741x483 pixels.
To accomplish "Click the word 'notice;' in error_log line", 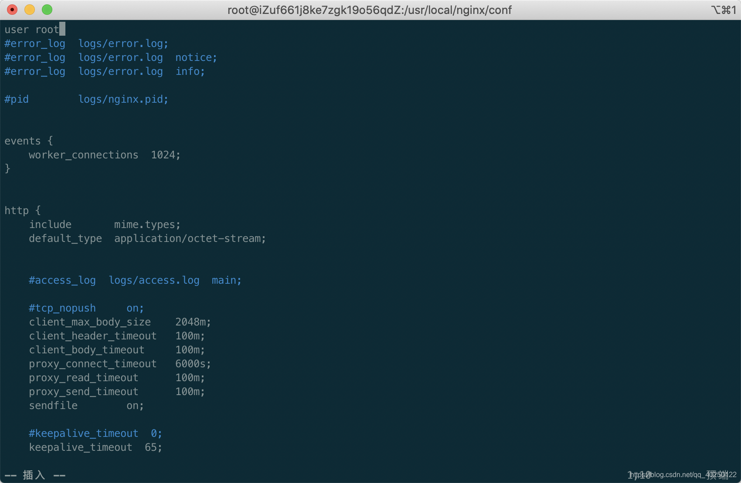I will tap(196, 57).
